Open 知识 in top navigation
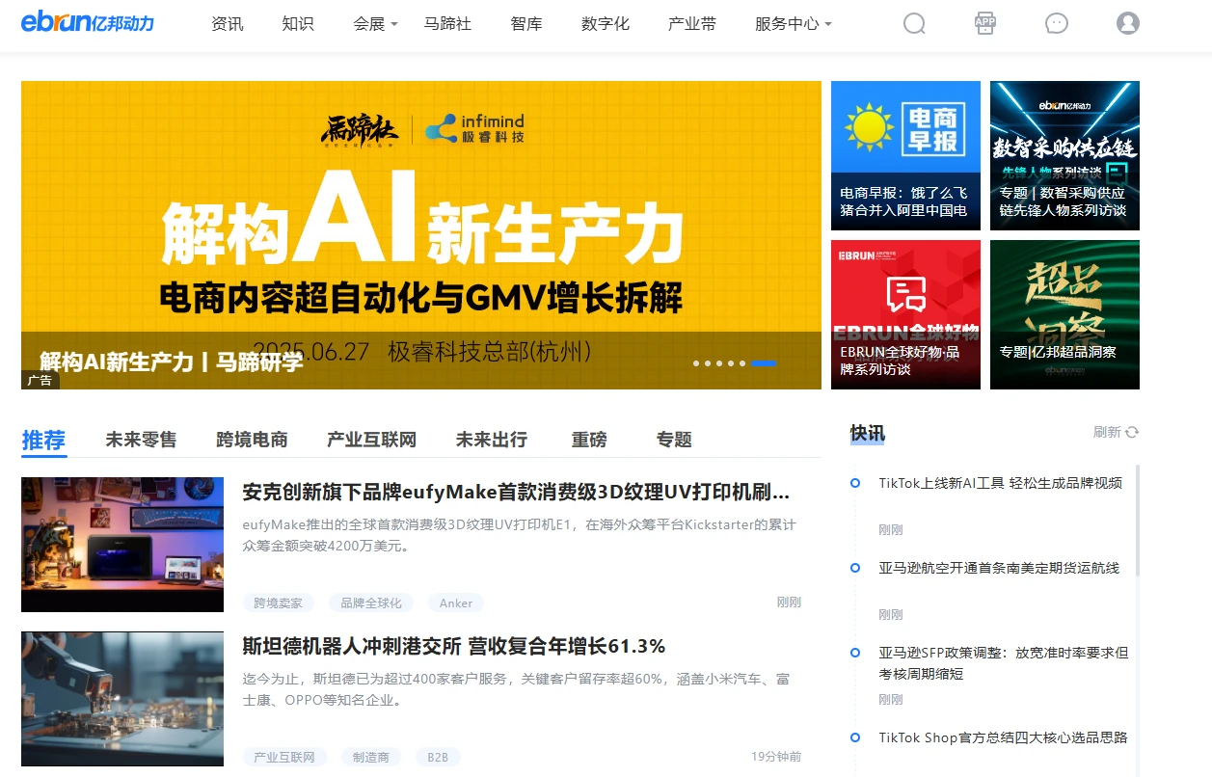1212x777 pixels. (298, 24)
